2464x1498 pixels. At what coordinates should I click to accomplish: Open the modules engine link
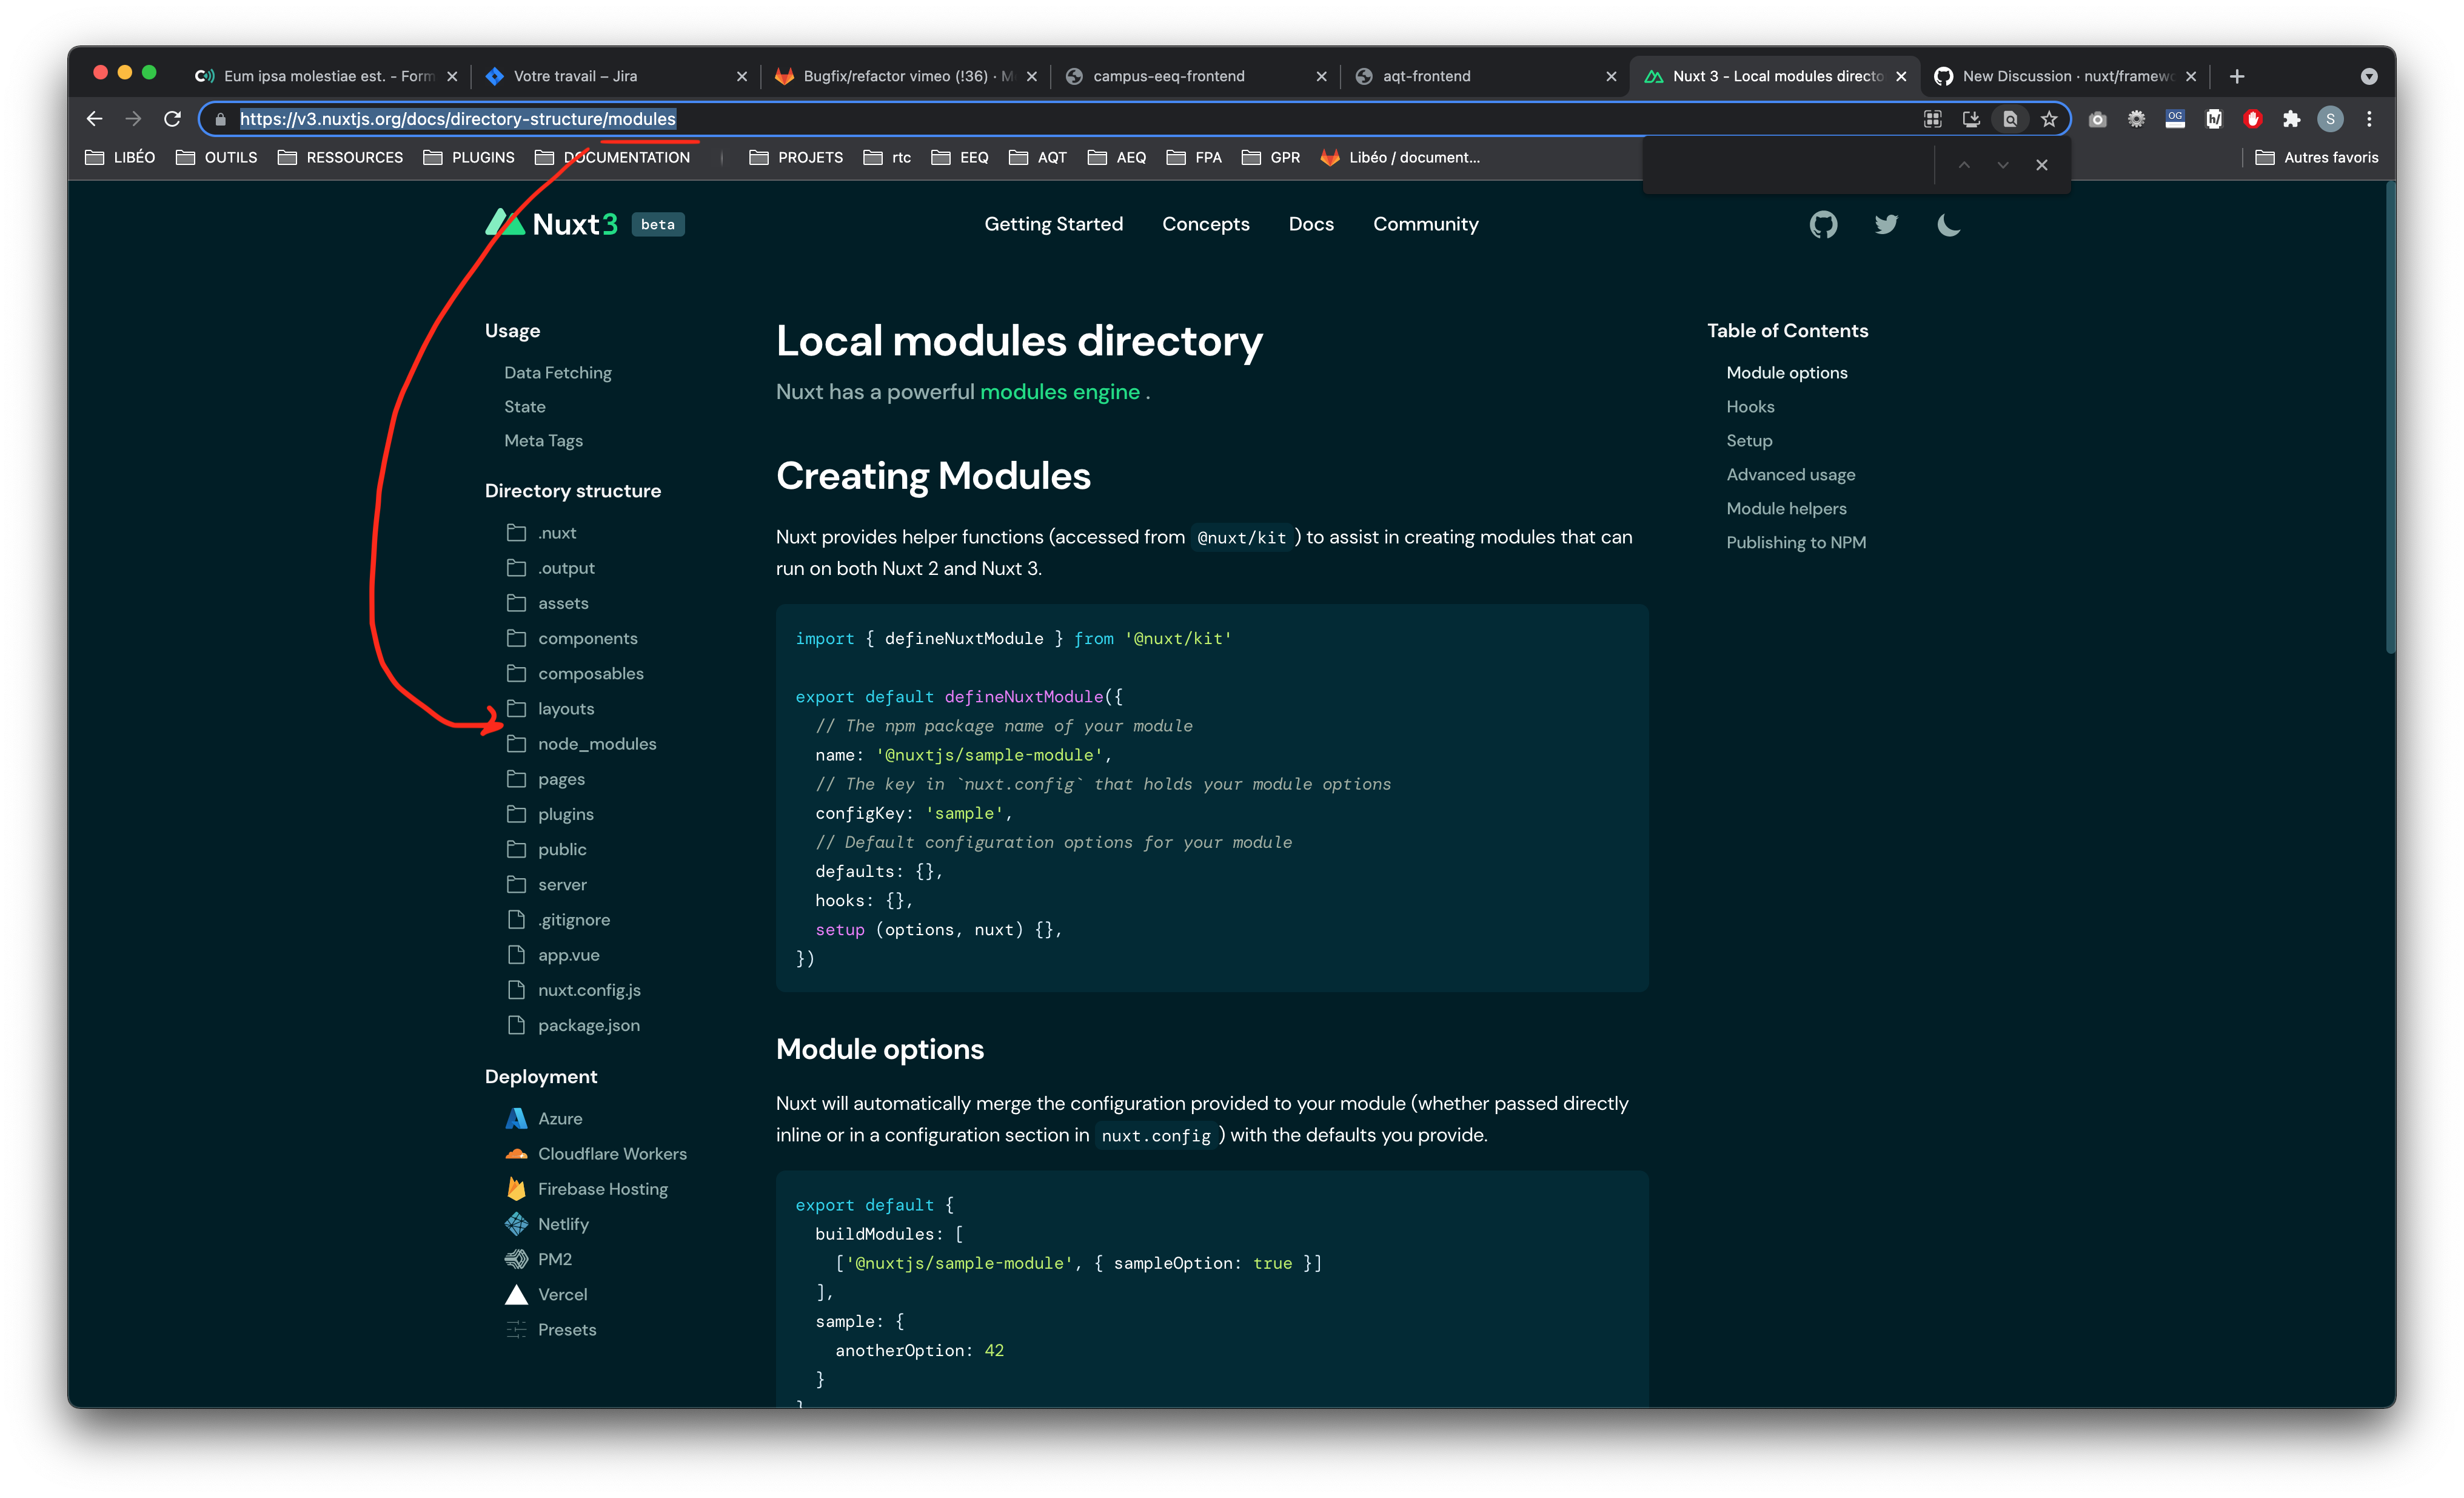point(1060,391)
